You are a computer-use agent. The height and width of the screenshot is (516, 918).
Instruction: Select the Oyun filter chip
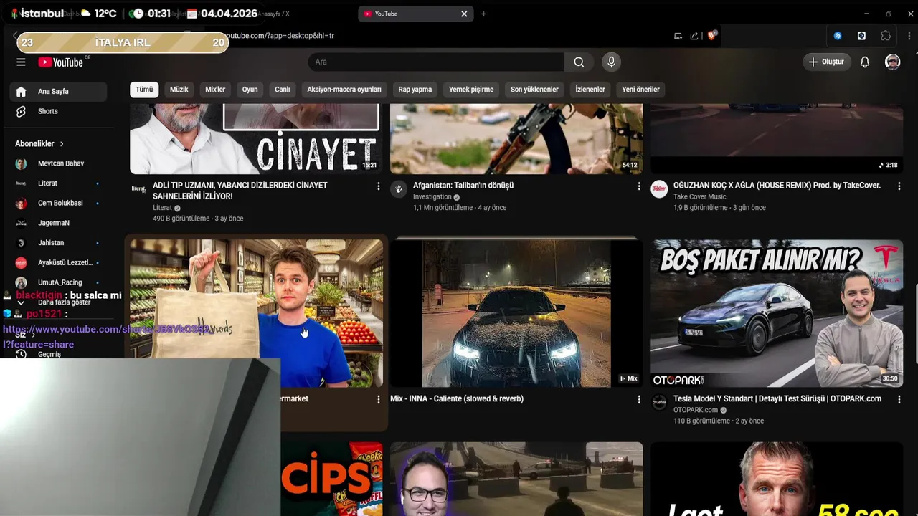[250, 90]
